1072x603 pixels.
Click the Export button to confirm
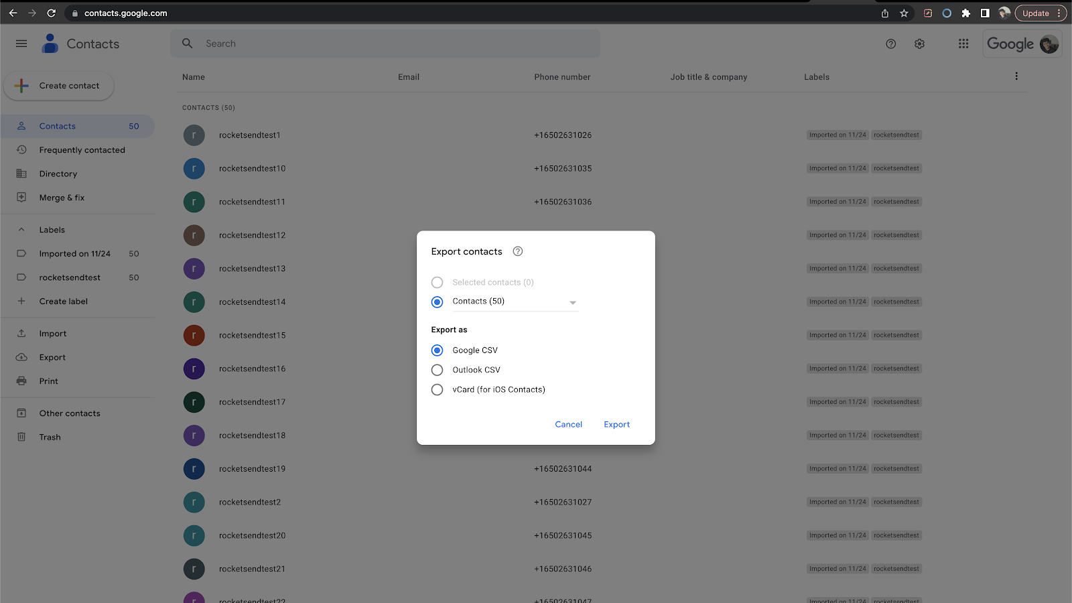pos(616,424)
